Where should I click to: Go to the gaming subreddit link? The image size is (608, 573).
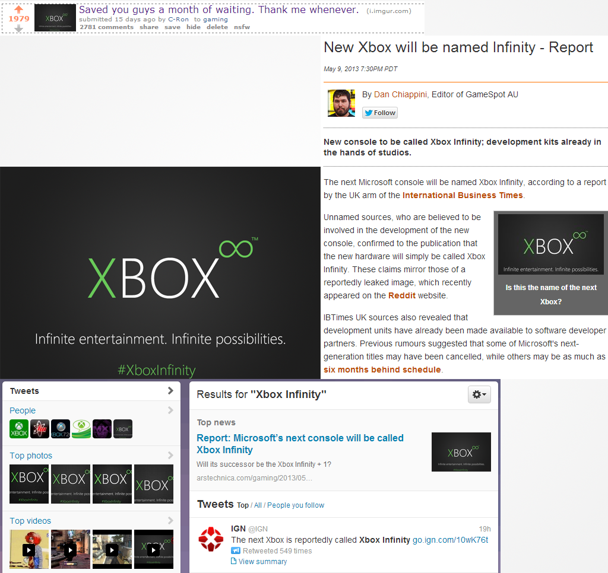pos(215,20)
